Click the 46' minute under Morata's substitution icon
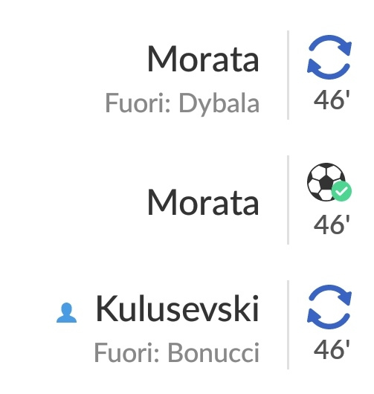The height and width of the screenshot is (394, 374). 332,100
